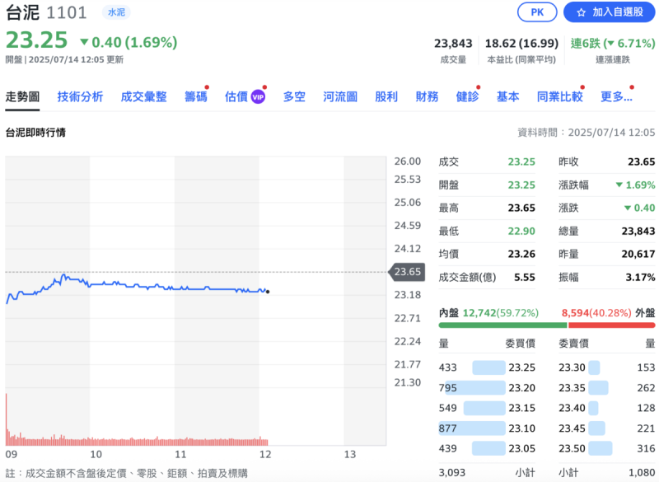Open the 股利 tab
This screenshot has width=659, height=482.
(386, 96)
